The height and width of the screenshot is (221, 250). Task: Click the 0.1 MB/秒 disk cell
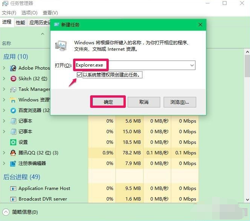158,153
